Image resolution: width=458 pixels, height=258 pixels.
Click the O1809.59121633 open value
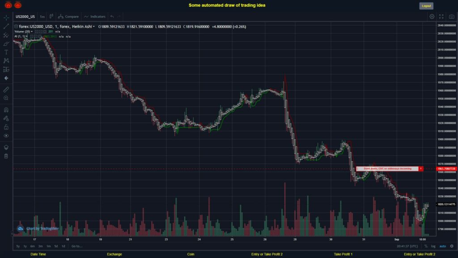111,26
